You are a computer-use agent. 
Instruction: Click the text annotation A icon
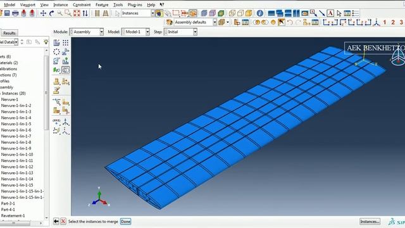pyautogui.click(x=330, y=13)
